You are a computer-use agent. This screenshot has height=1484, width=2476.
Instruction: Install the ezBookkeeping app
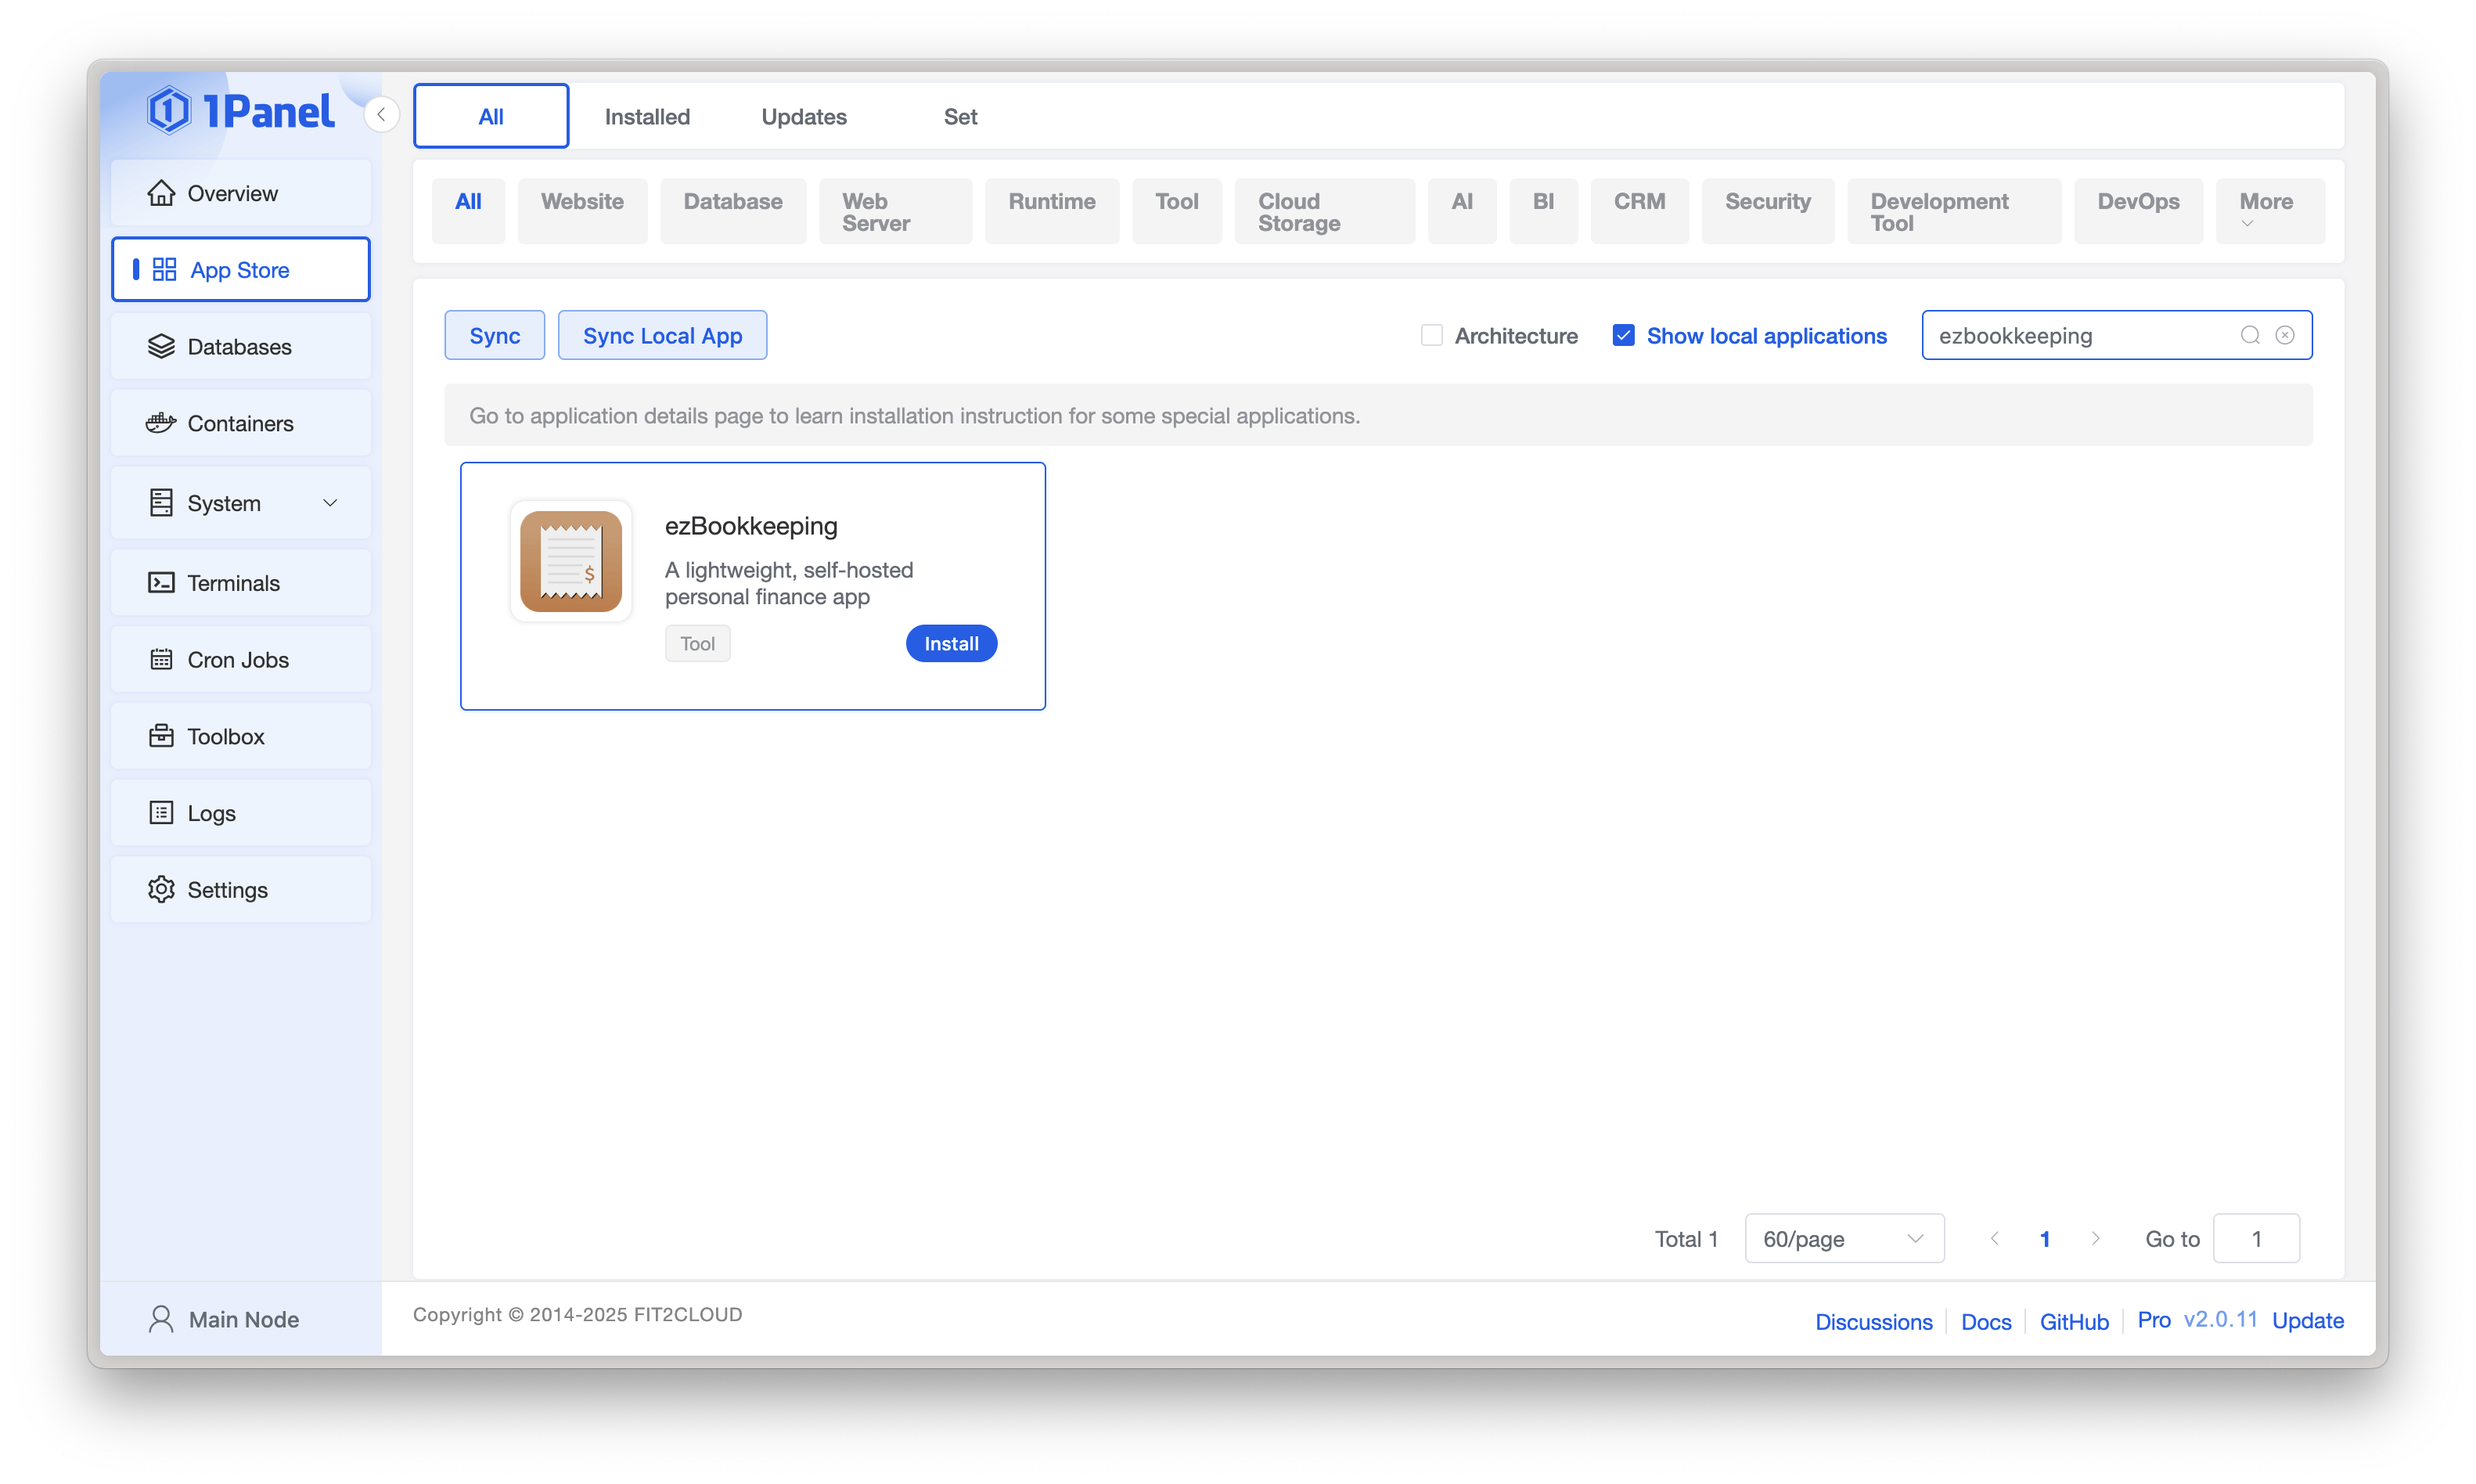(951, 643)
